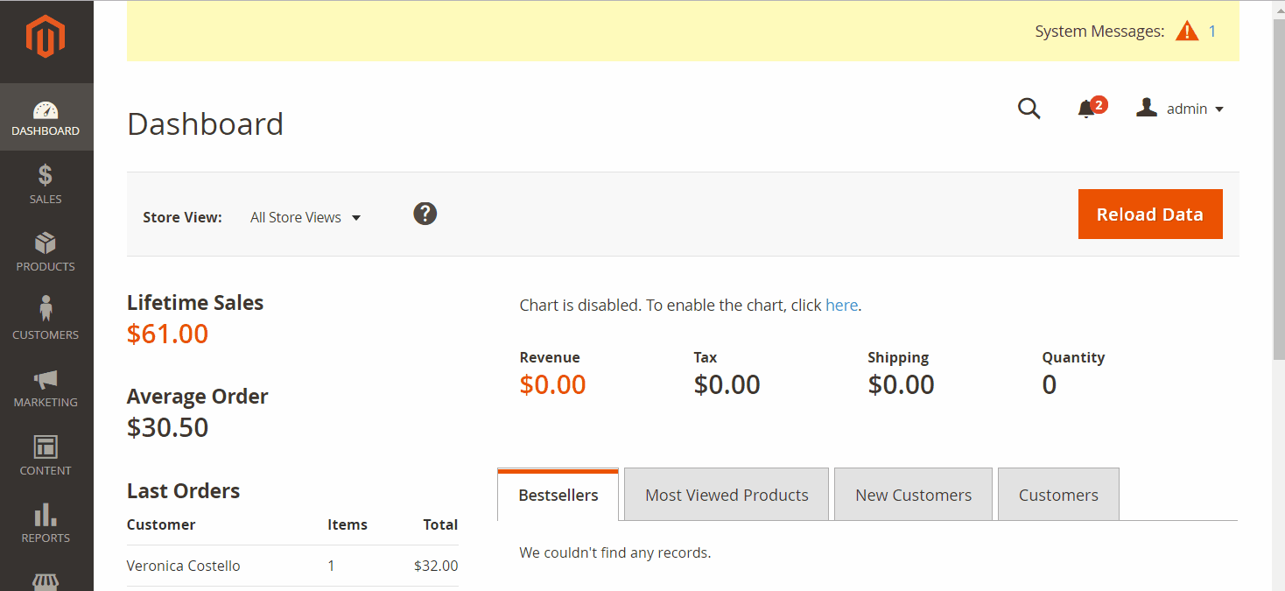
Task: Click the 'here' link to enable chart
Action: point(841,306)
